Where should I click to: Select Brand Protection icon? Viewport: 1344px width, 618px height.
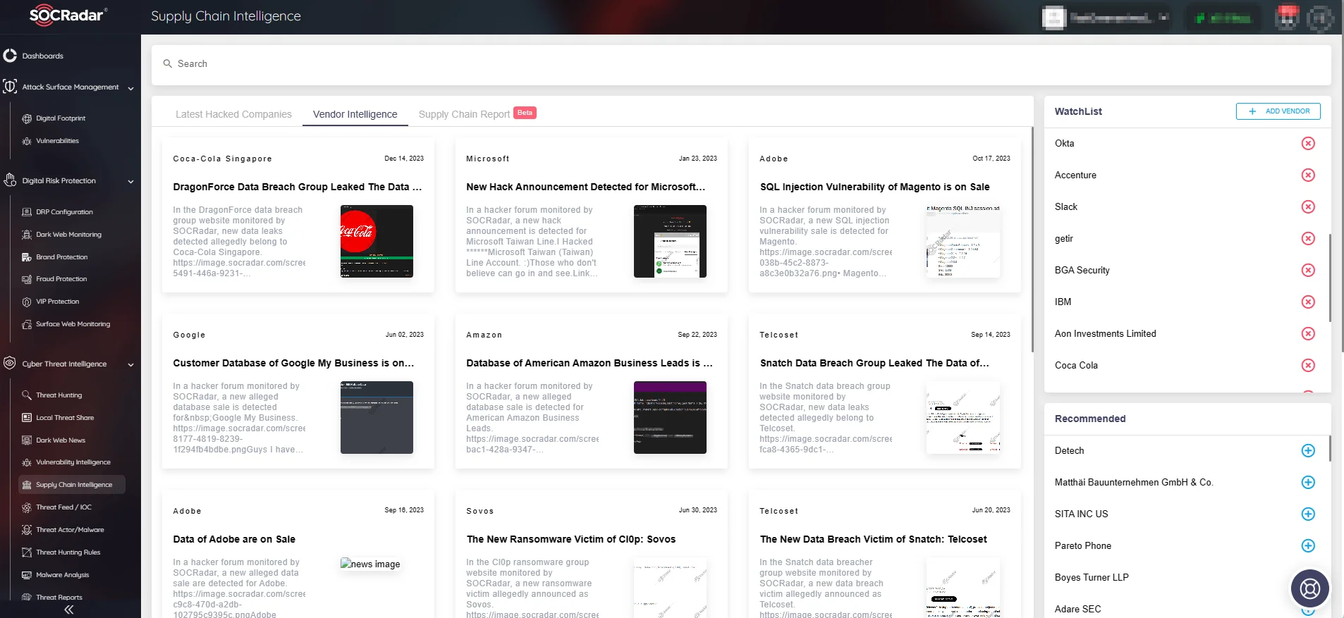[27, 257]
